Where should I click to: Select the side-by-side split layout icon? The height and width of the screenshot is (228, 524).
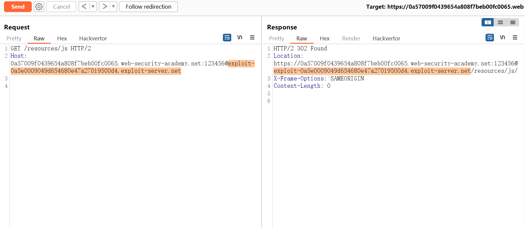pyautogui.click(x=488, y=22)
